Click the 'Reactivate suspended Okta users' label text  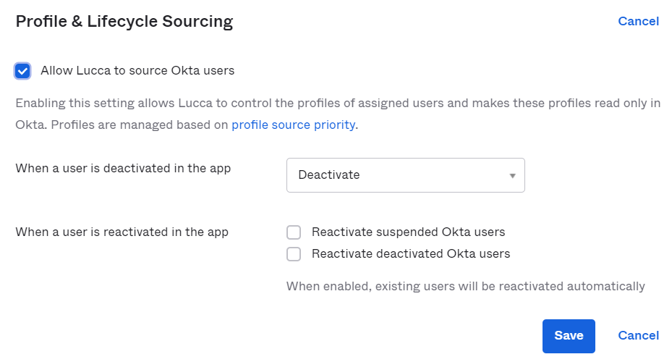pyautogui.click(x=409, y=232)
